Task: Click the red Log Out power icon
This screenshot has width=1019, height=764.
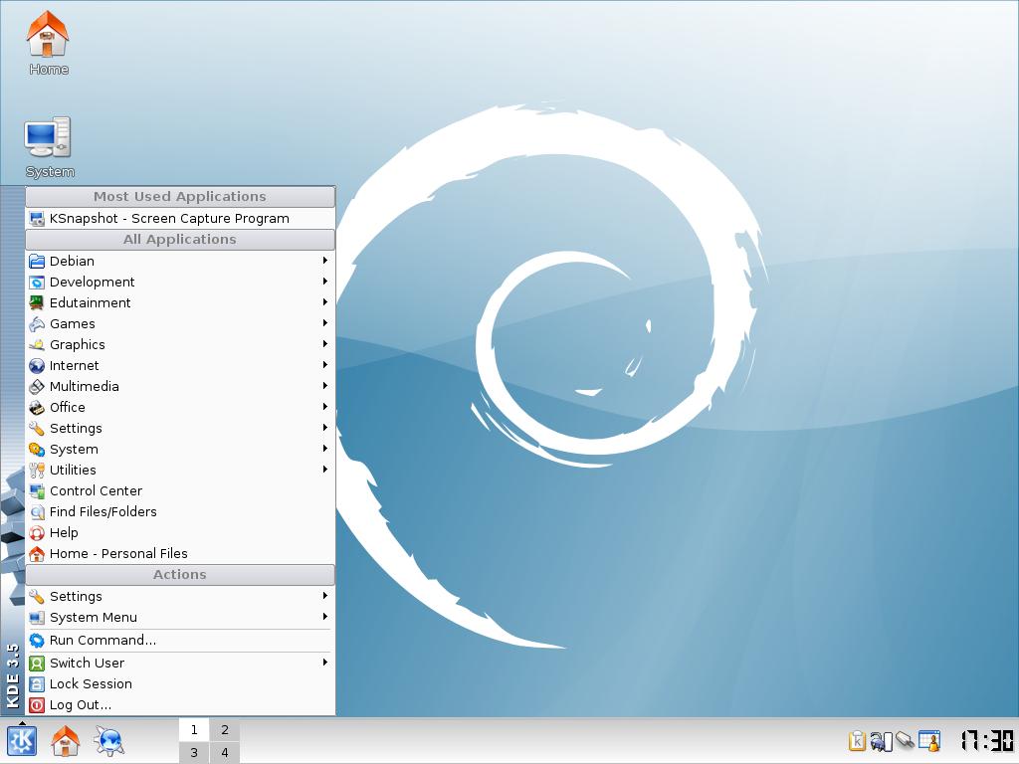Action: click(x=37, y=705)
